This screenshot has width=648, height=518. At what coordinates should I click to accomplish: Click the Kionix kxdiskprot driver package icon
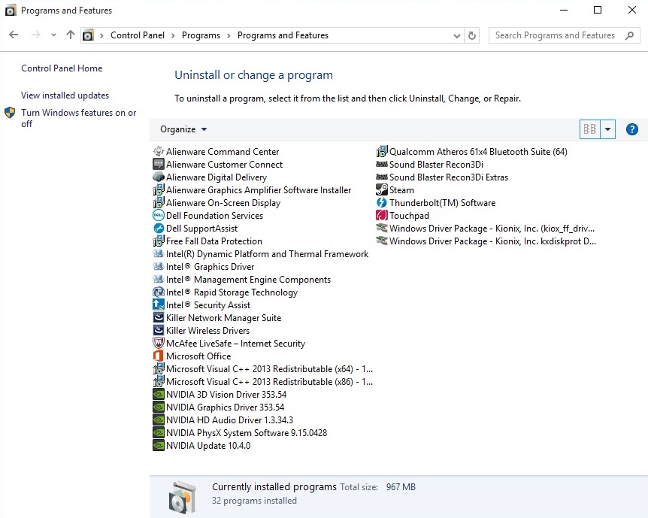point(381,241)
